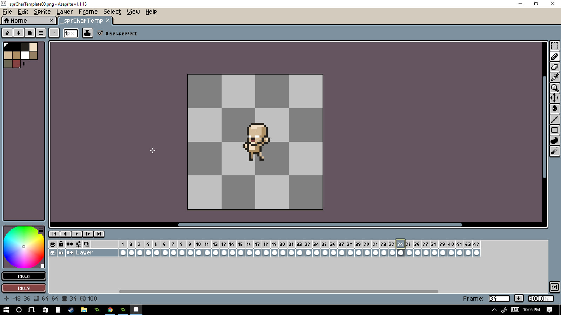Select the Line tool
Image resolution: width=561 pixels, height=315 pixels.
pyautogui.click(x=554, y=119)
